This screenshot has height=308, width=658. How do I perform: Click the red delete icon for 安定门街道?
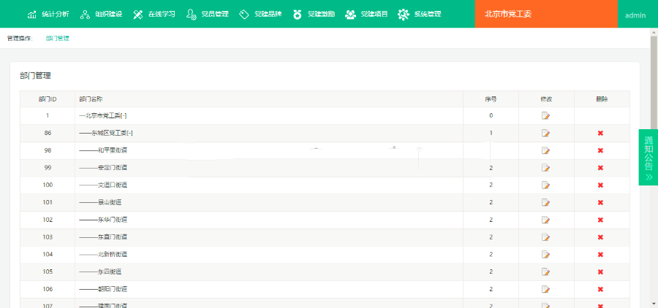pos(600,168)
